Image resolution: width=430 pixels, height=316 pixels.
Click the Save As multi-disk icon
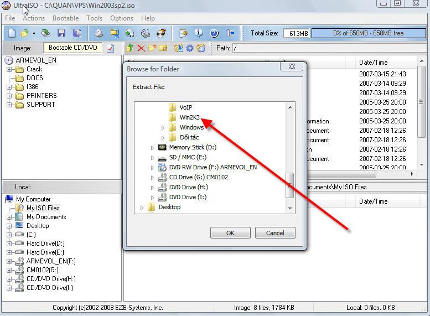pos(77,33)
